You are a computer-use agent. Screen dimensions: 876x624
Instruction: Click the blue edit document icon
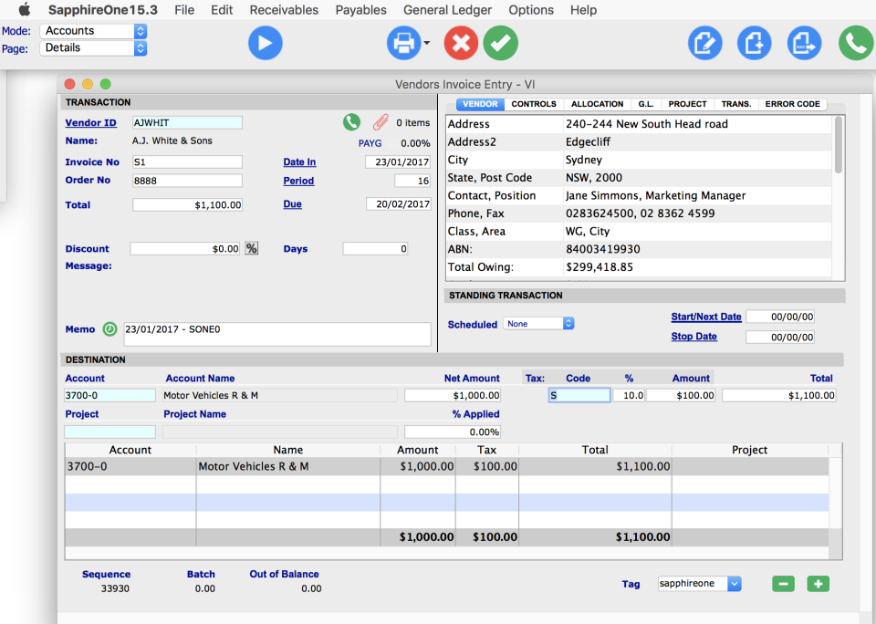(704, 43)
